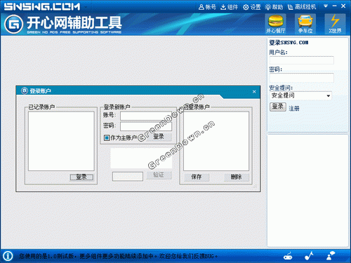The height and width of the screenshot is (263, 351).
Task: Focus the 用户名 input field
Action: [302, 60]
